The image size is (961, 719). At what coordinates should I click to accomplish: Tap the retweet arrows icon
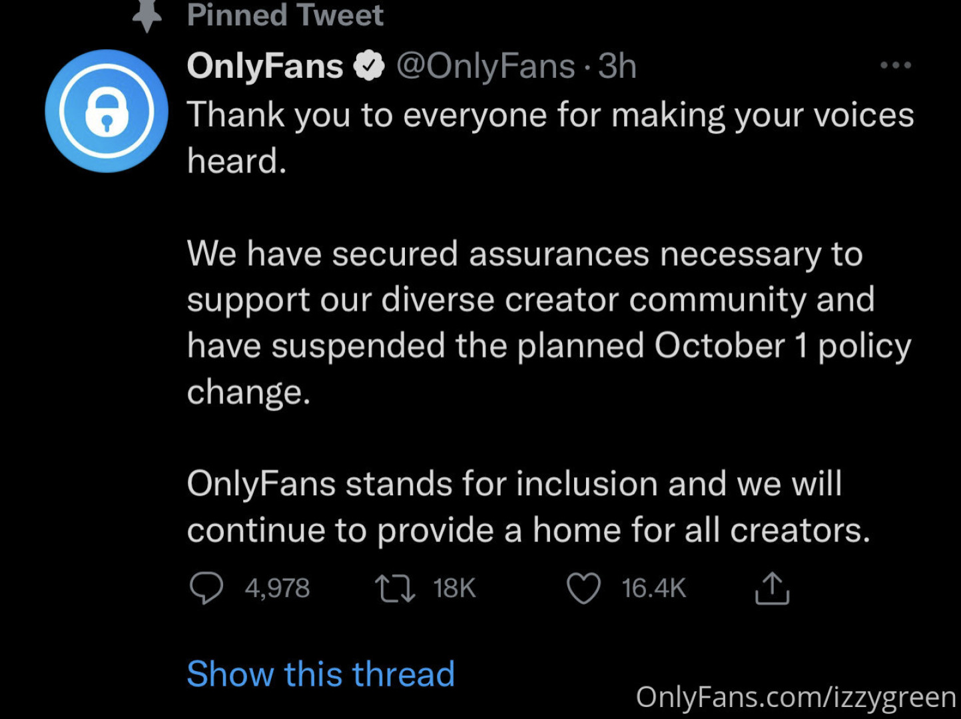point(395,589)
